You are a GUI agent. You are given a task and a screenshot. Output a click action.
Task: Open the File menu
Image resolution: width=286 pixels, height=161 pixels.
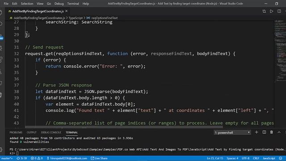(6, 4)
